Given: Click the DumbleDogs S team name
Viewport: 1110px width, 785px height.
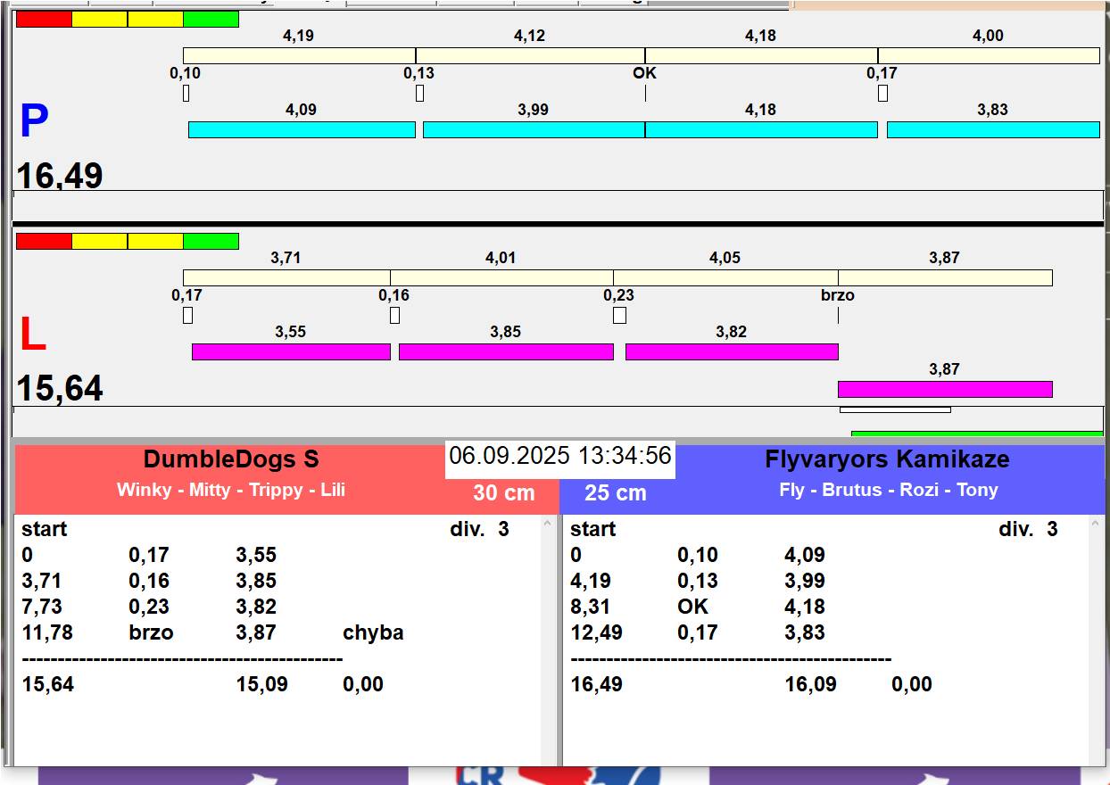Looking at the screenshot, I should coord(231,460).
